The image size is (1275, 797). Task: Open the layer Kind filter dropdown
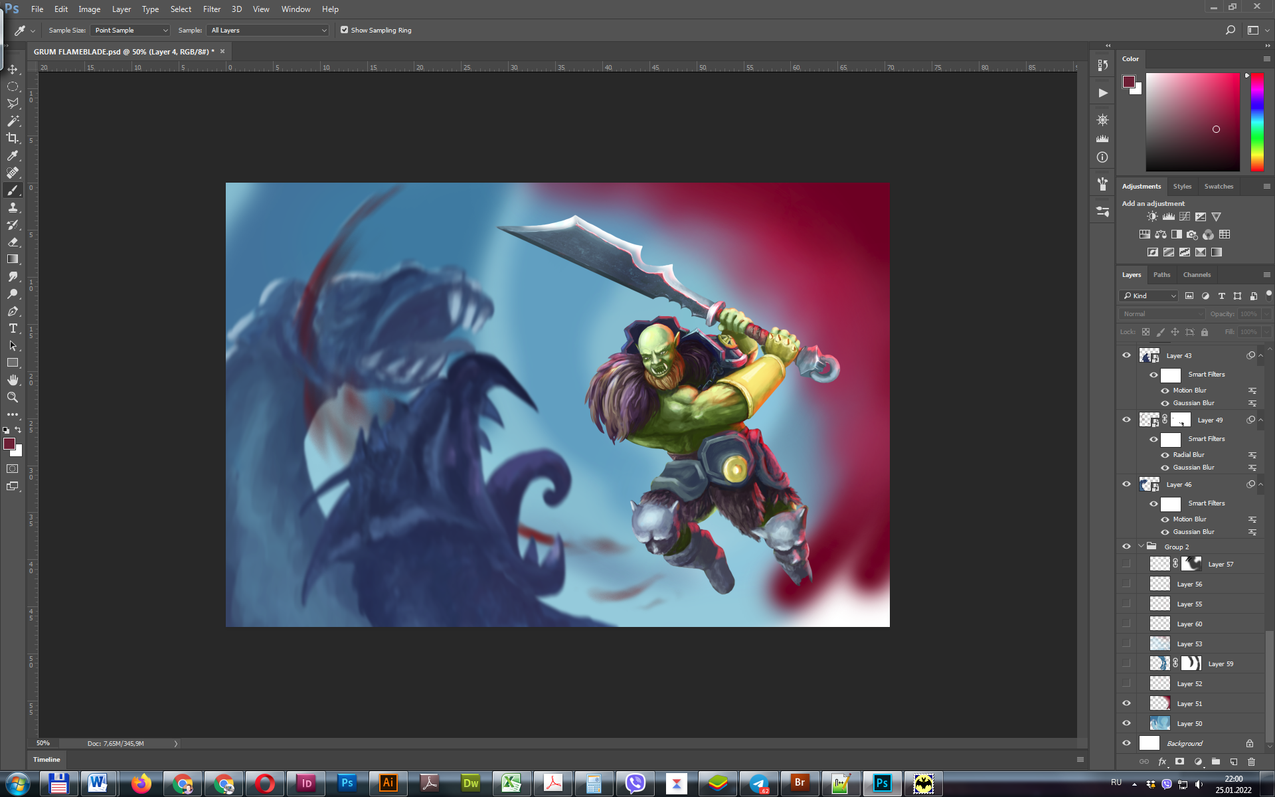pos(1149,296)
